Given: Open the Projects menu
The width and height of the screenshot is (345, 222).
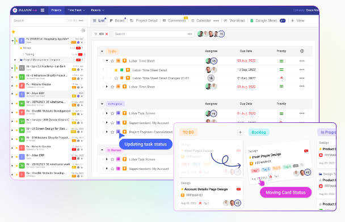Looking at the screenshot, I should [x=56, y=10].
